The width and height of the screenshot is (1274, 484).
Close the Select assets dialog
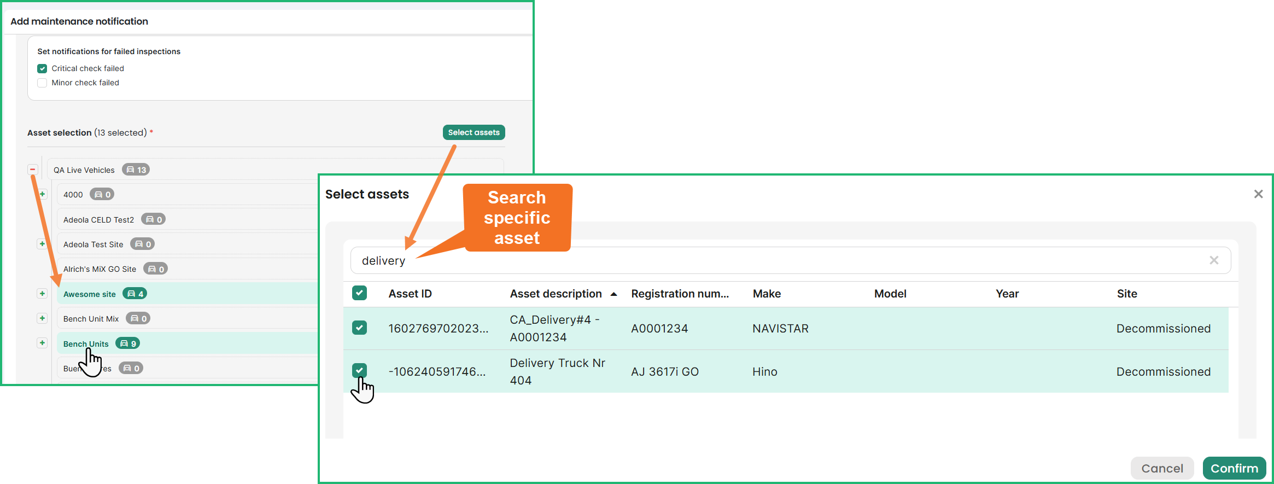(x=1258, y=194)
